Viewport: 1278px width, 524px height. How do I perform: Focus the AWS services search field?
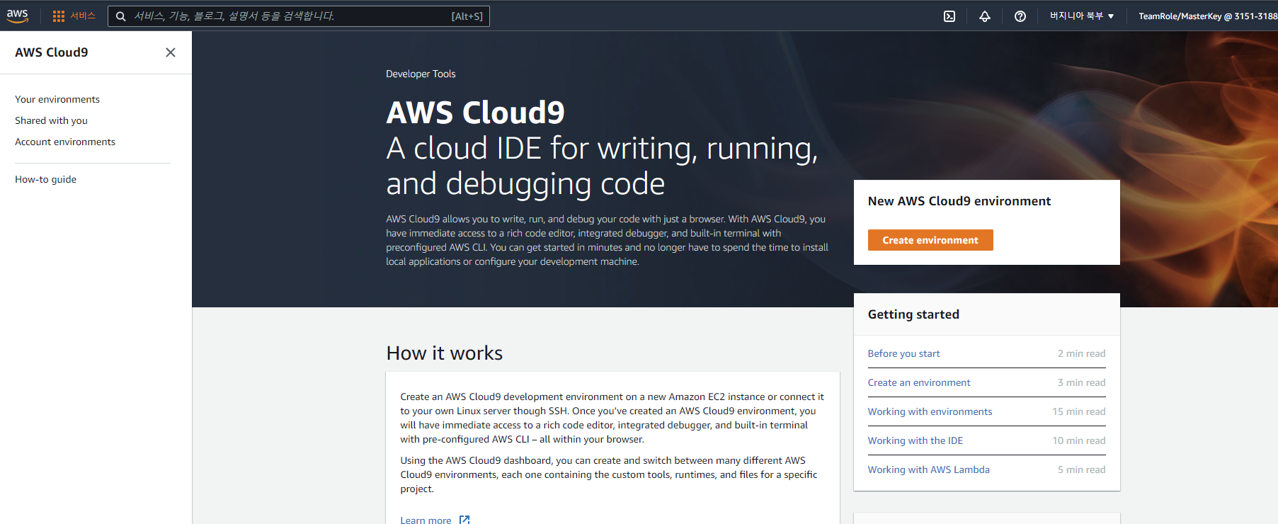(299, 16)
